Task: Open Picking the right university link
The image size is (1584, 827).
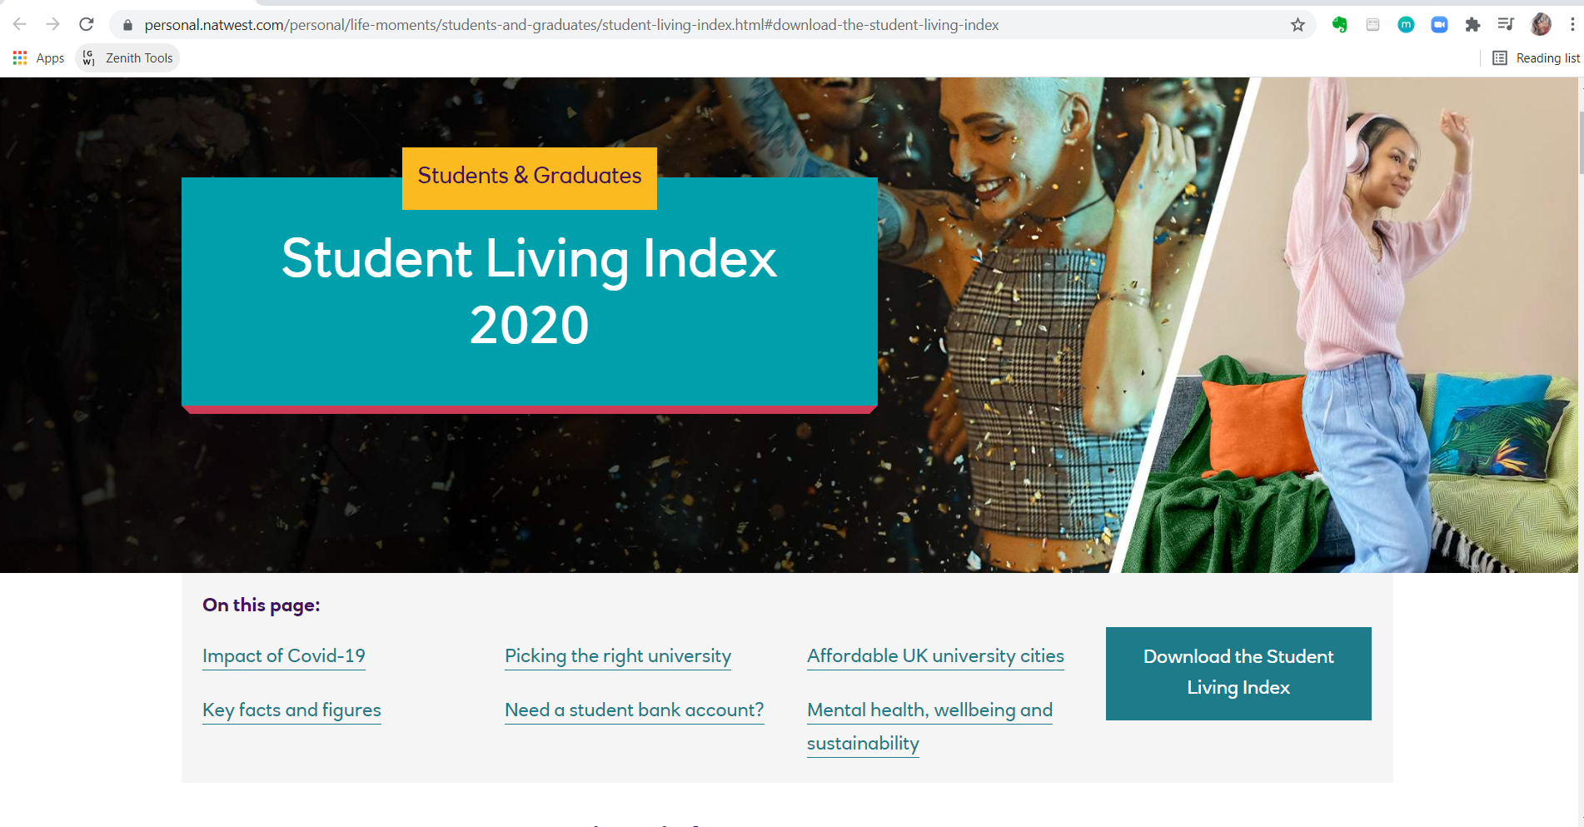Action: pos(618,656)
